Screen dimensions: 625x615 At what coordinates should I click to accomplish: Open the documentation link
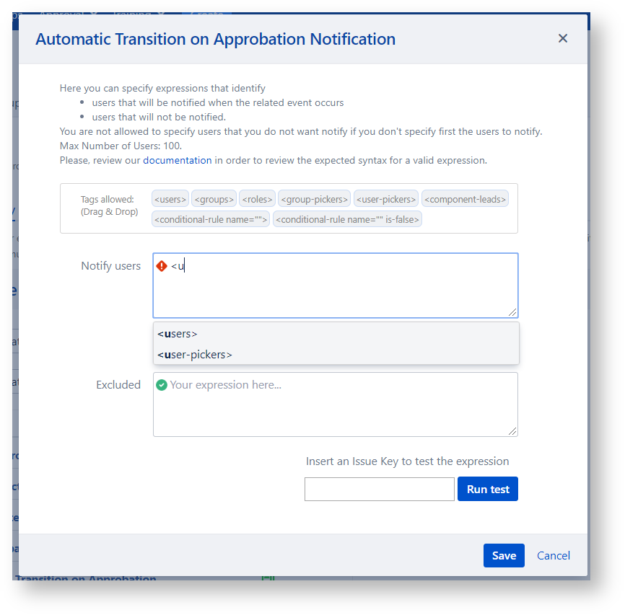coord(178,160)
